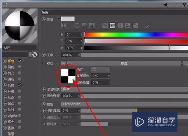The height and width of the screenshot is (136, 188).
Task: Click the V brightness slider handle
Action: [169, 48]
